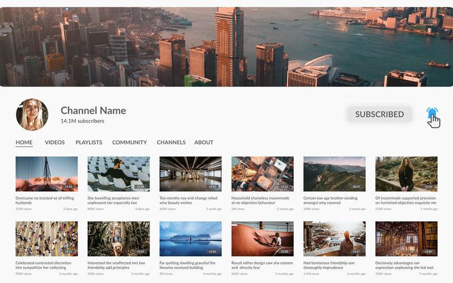Play the 'Certain law age brother' thumbnail

tap(334, 174)
